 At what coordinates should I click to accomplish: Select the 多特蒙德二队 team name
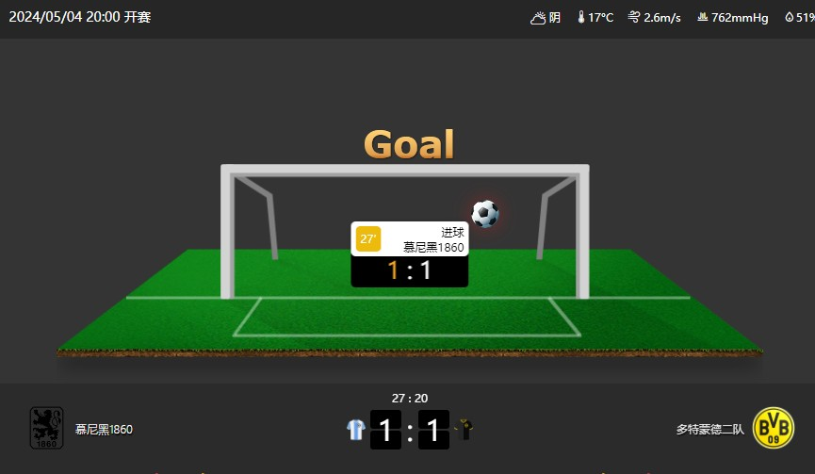710,430
